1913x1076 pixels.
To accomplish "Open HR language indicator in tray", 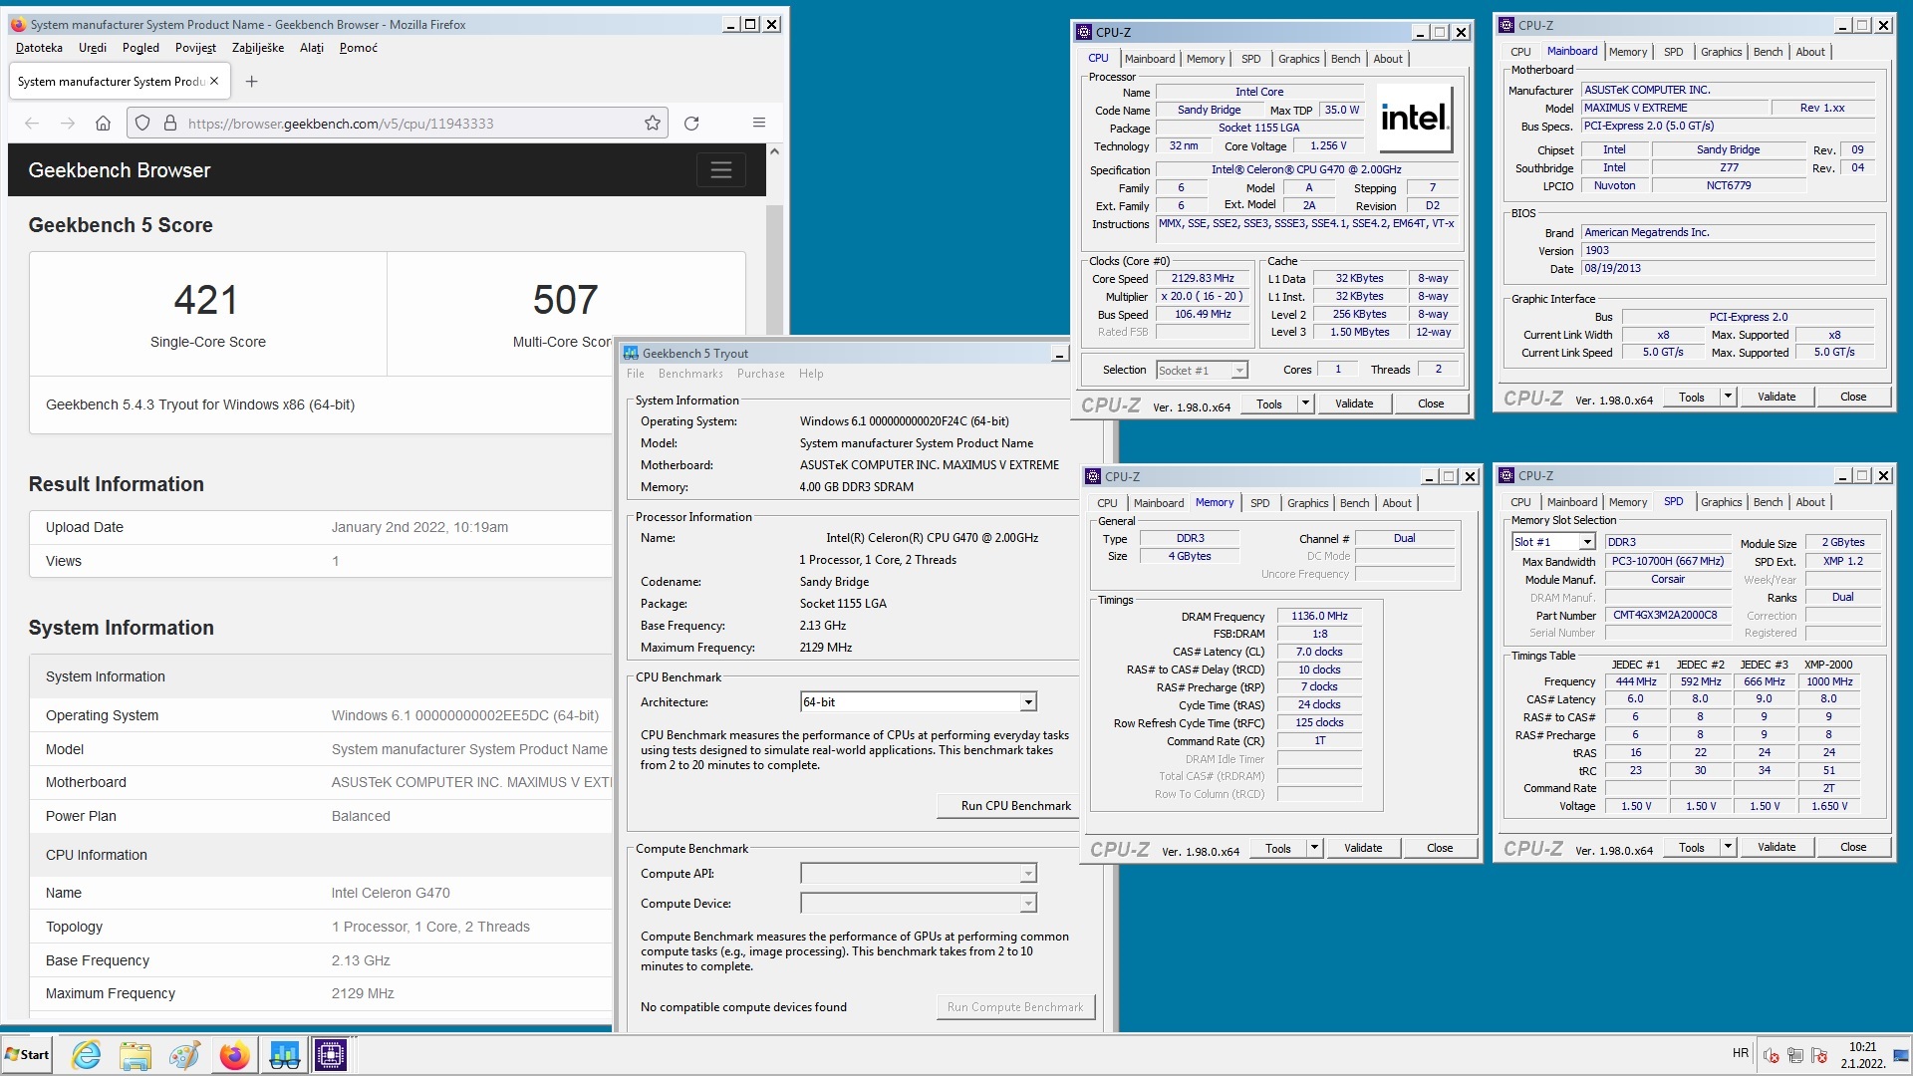I will coord(1740,1053).
